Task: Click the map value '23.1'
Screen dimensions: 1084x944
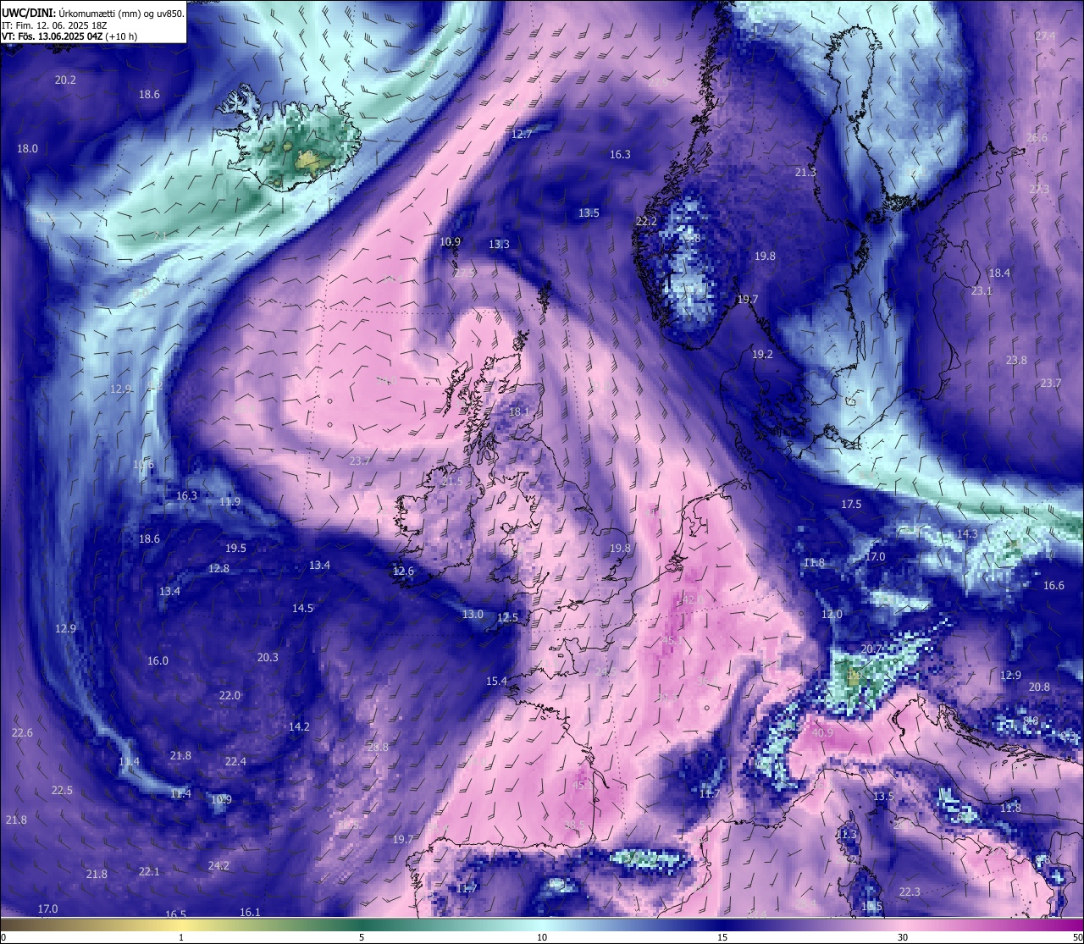Action: 982,290
